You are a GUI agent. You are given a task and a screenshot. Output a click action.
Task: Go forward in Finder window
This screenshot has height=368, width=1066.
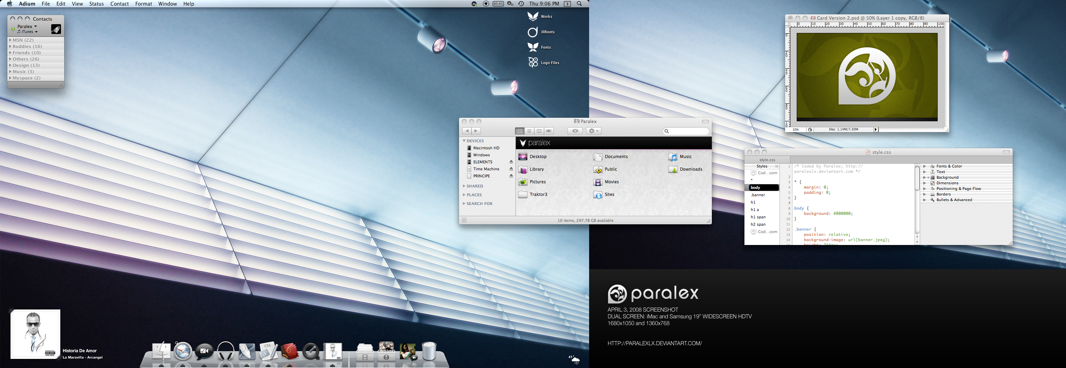[476, 131]
